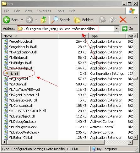Open the Favorites menu
This screenshot has width=140, height=153.
click(44, 11)
